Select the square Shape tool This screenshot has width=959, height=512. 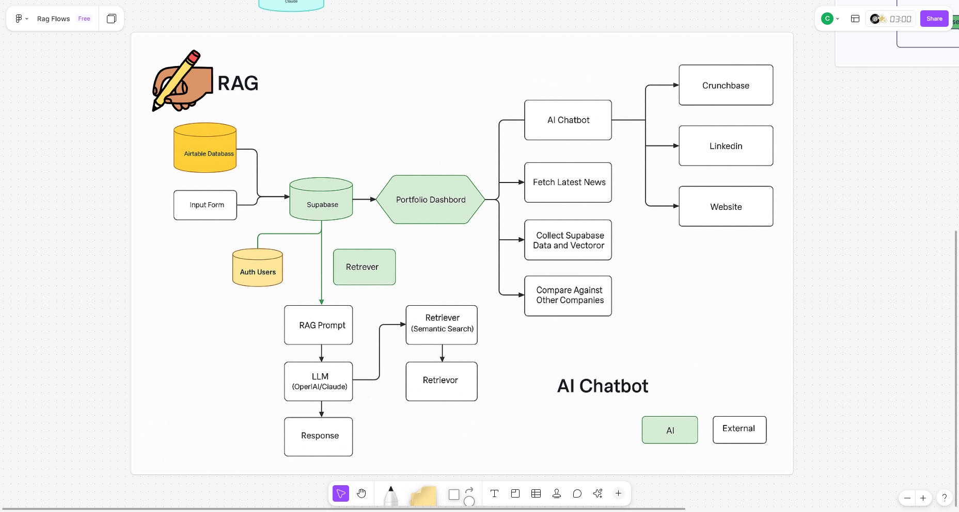click(x=454, y=494)
